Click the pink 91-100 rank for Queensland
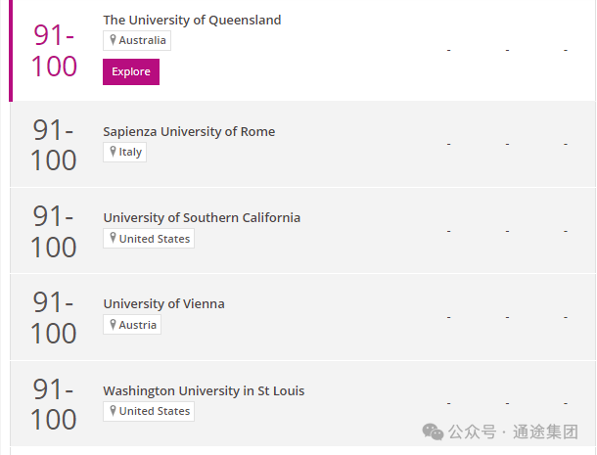The height and width of the screenshot is (455, 597). coord(54,51)
